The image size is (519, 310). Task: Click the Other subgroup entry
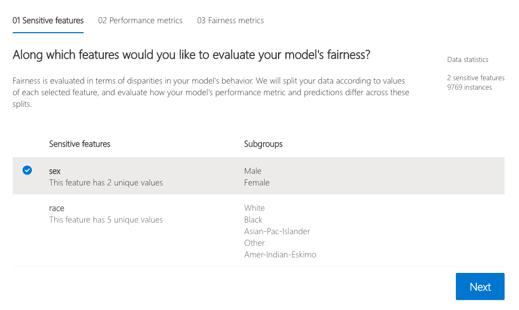click(254, 243)
